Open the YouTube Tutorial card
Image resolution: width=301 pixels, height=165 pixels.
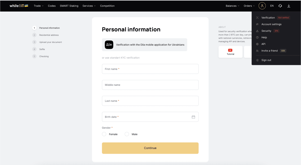pos(231,52)
